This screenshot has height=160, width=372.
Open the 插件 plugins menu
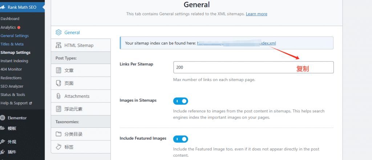(x=12, y=152)
